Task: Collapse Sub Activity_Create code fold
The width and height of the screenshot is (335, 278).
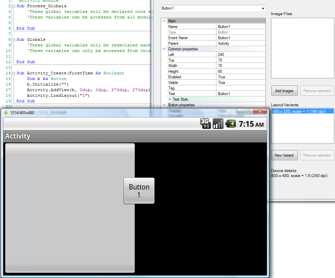Action: (x=14, y=73)
